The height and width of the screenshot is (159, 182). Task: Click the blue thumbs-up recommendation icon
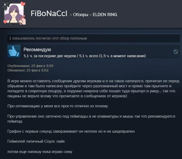click(x=14, y=51)
